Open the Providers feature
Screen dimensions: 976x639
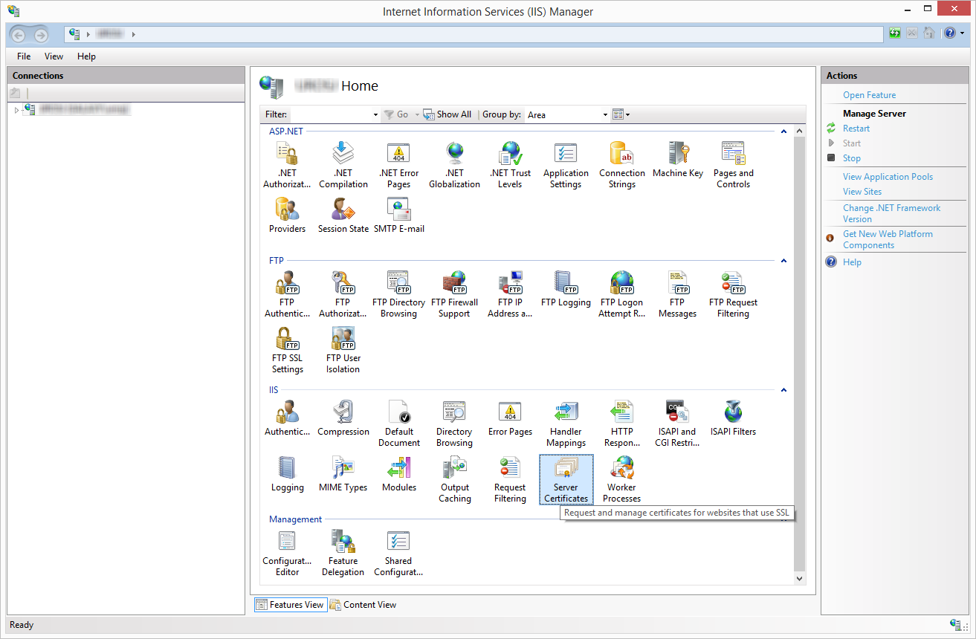(287, 215)
